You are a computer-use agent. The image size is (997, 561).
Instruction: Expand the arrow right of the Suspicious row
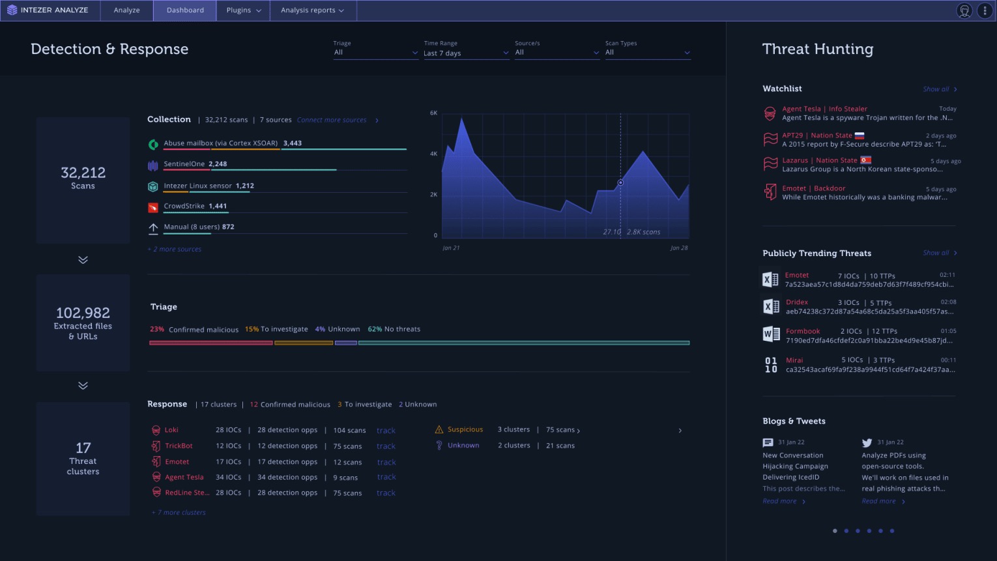point(680,431)
